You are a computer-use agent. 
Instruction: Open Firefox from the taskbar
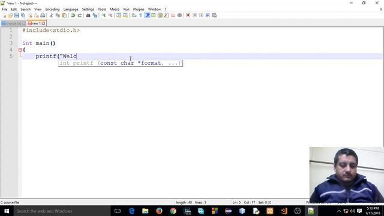click(159, 211)
